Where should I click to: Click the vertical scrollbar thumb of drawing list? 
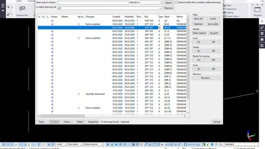click(188, 58)
